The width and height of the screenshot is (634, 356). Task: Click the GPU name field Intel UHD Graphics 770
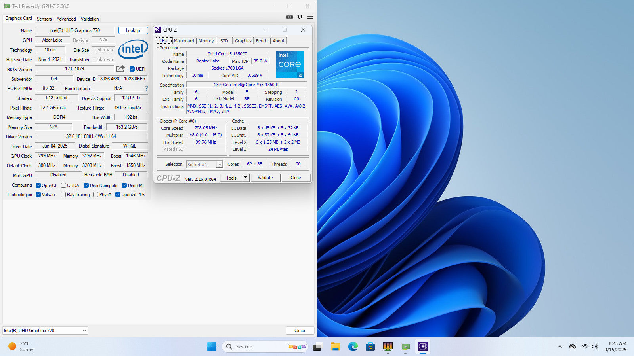tap(74, 30)
